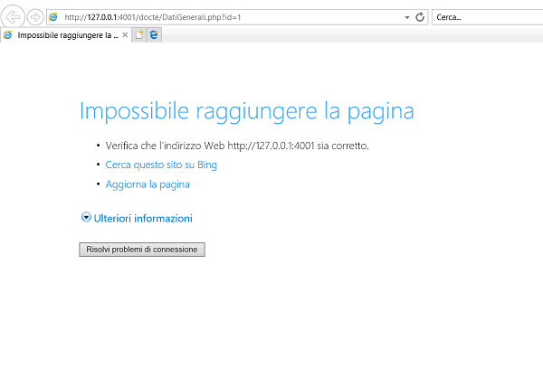
Task: Click the 'Cerca questo sito su Bing' link
Action: click(161, 165)
